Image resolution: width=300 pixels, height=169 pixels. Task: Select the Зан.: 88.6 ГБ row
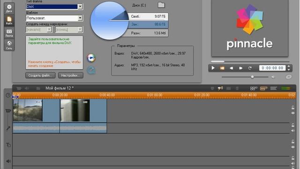[148, 24]
